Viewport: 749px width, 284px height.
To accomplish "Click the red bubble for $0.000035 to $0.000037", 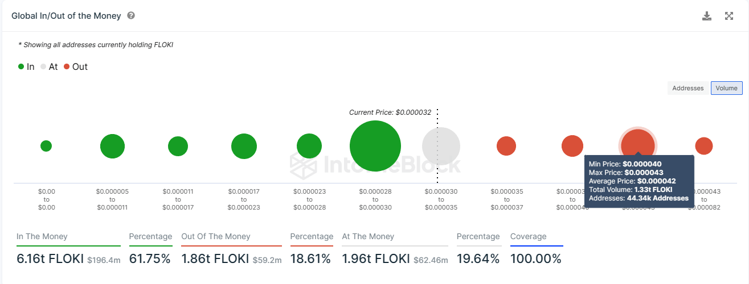I will pyautogui.click(x=506, y=146).
